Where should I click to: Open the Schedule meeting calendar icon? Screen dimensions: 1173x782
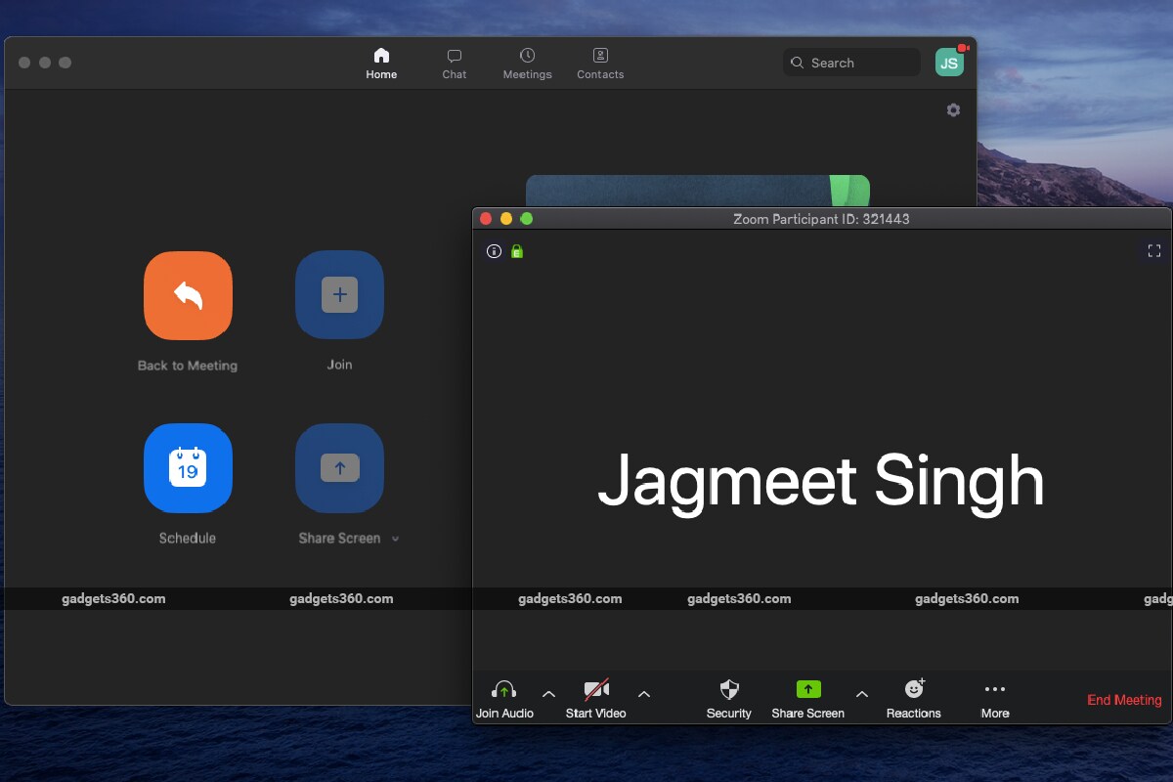pos(188,468)
